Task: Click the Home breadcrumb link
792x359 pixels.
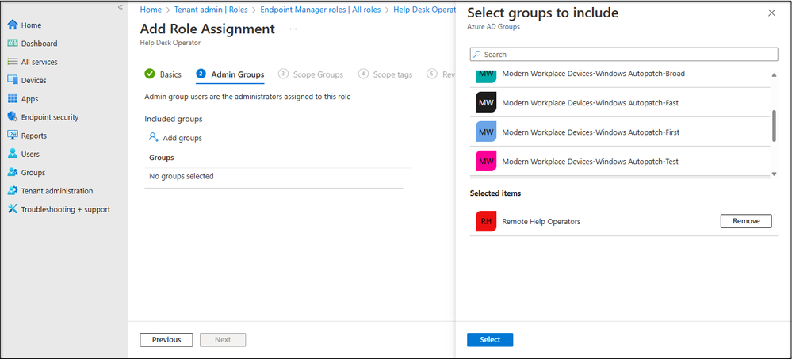Action: [x=151, y=10]
